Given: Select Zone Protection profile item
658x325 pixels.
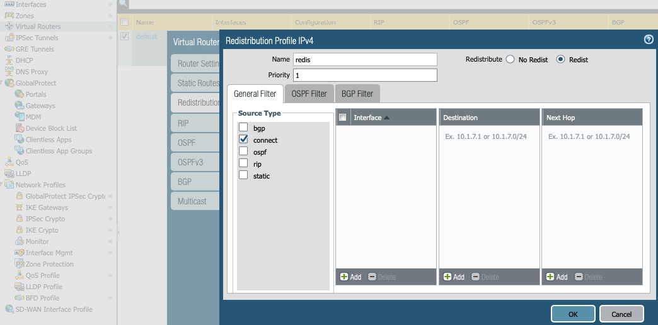Looking at the screenshot, I should click(x=49, y=264).
